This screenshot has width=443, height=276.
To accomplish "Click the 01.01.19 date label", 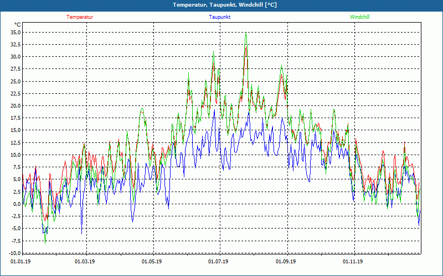I will 20,262.
